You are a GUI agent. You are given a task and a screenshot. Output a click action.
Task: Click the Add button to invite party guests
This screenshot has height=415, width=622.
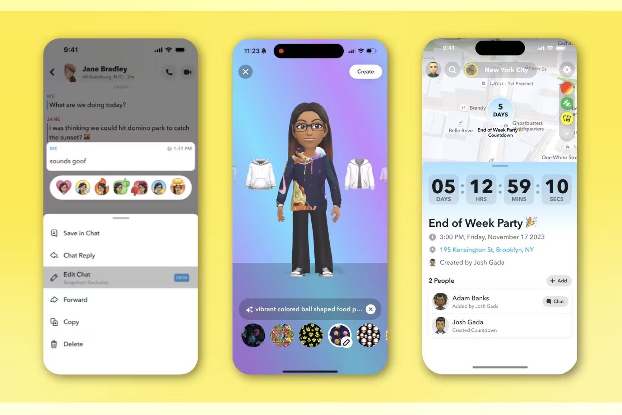click(558, 280)
